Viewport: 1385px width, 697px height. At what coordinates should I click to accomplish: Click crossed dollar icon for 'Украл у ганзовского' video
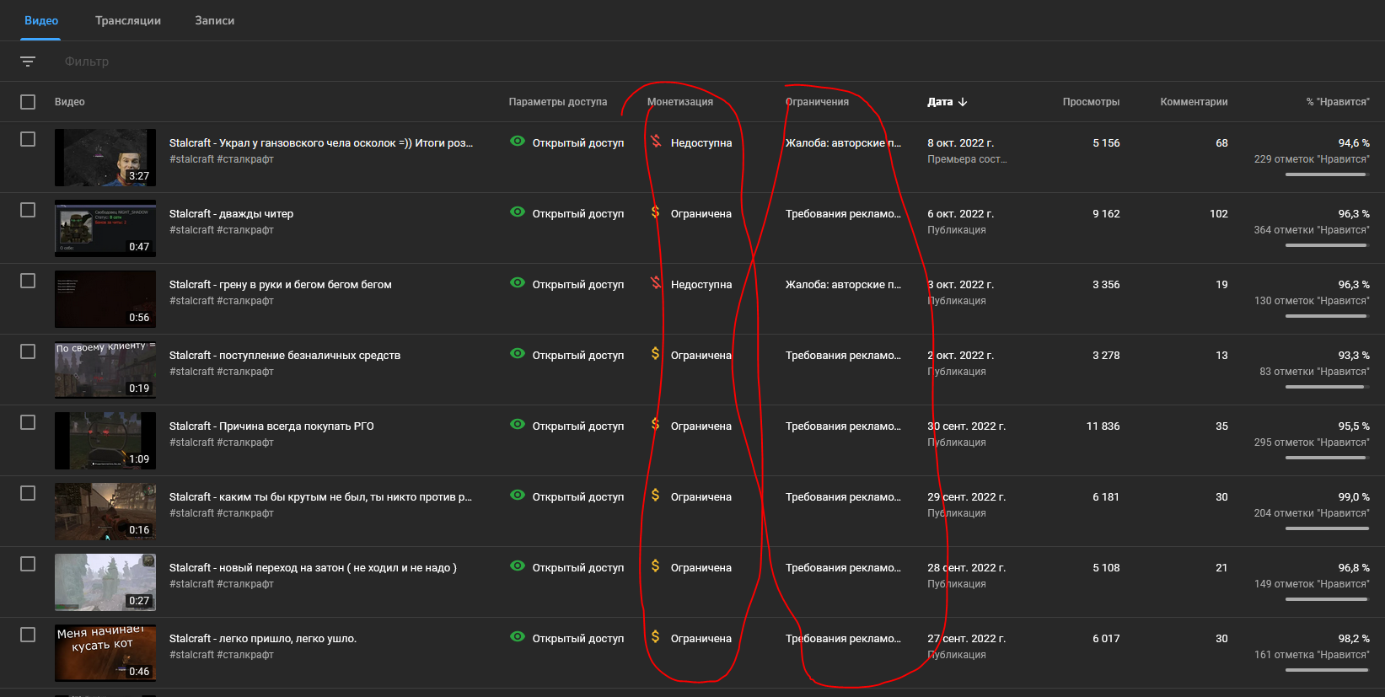point(655,142)
